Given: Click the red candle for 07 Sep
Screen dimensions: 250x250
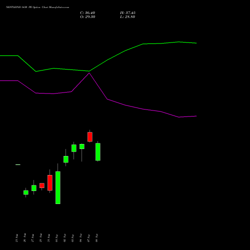Looking at the screenshot, I should (x=90, y=137).
